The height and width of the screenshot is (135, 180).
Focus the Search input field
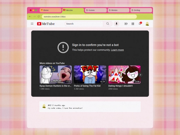84,24
